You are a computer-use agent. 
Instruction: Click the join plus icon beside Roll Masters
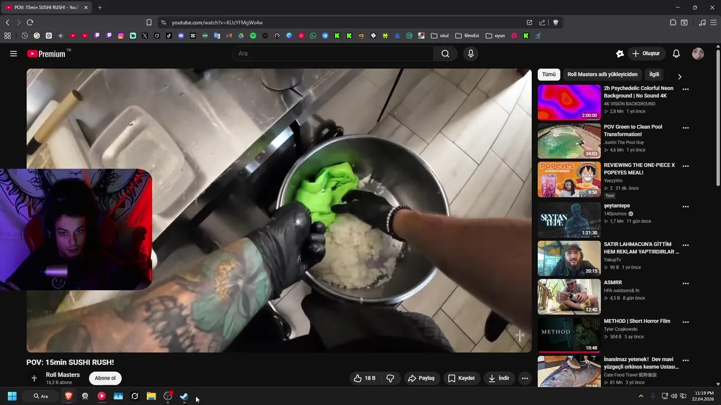[x=34, y=378]
